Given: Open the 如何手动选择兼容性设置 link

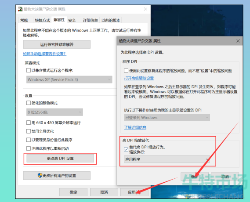Looking at the screenshot, I should pyautogui.click(x=44, y=54).
